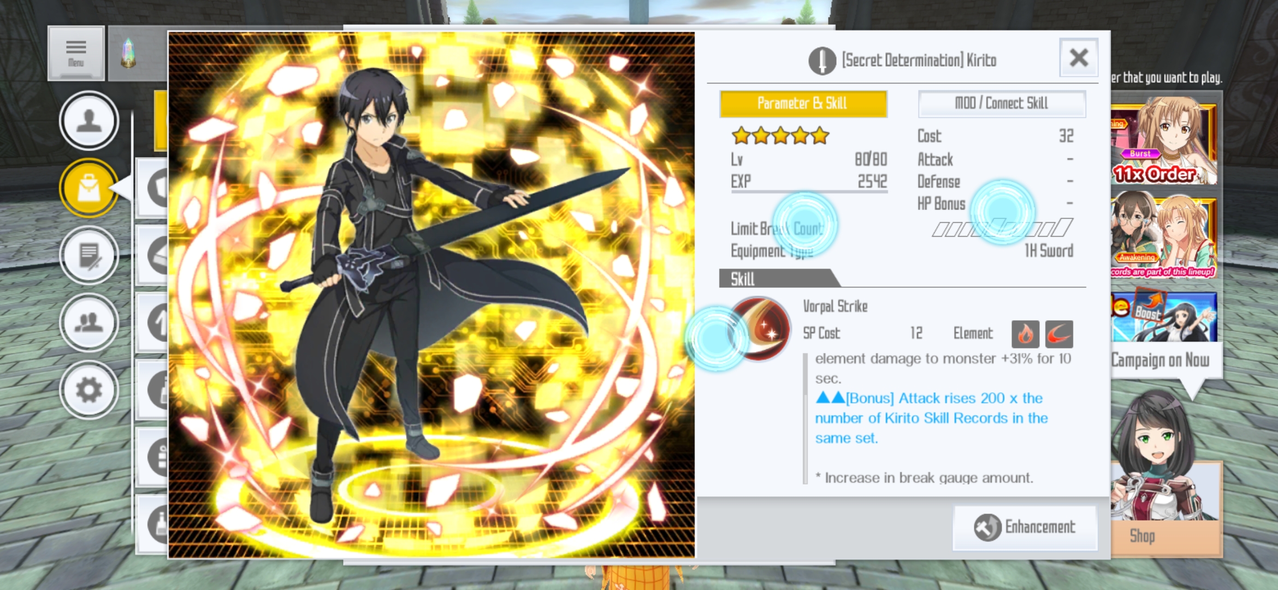
Task: Select the profile silhouette sidebar icon
Action: click(x=89, y=121)
